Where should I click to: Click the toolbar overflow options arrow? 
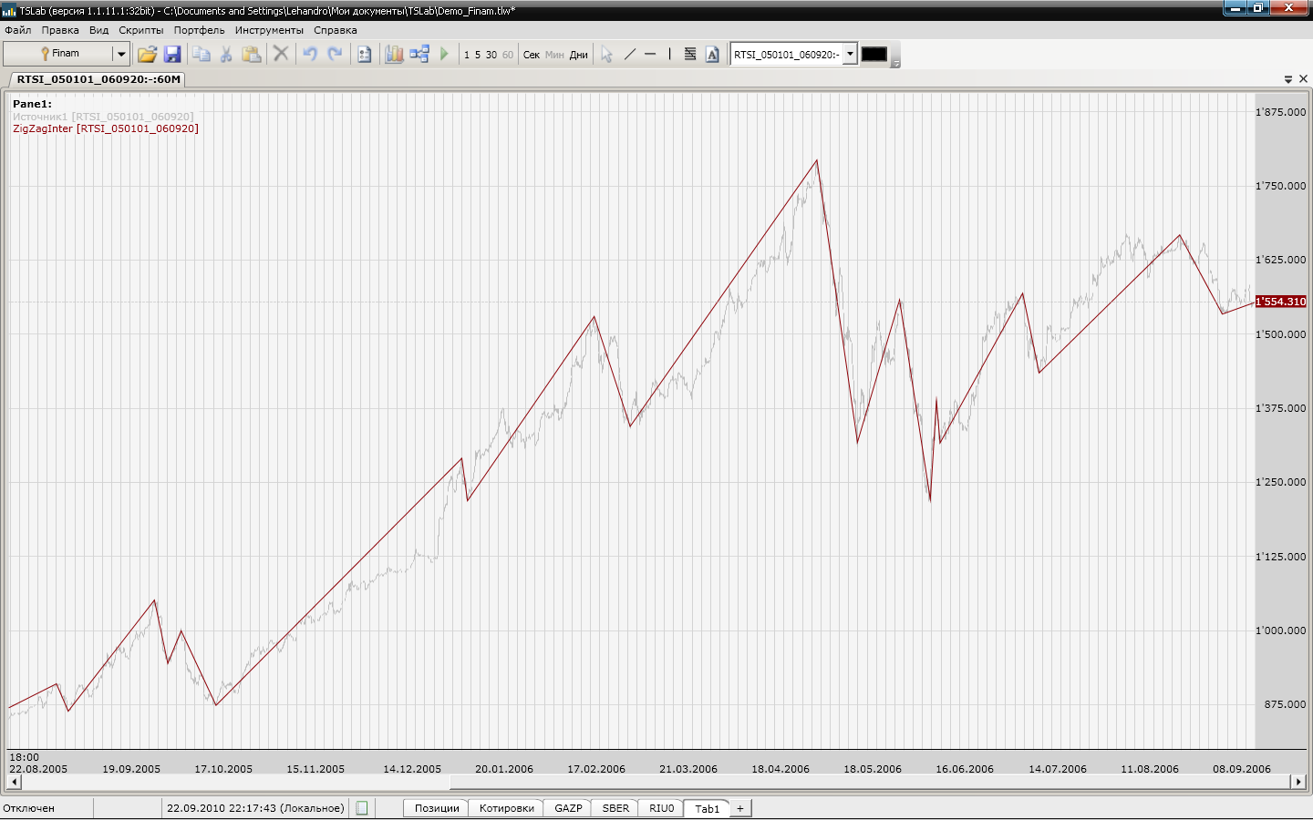pos(895,63)
